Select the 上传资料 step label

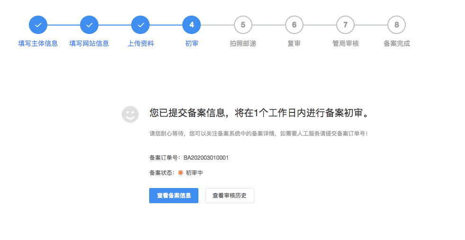tap(141, 43)
